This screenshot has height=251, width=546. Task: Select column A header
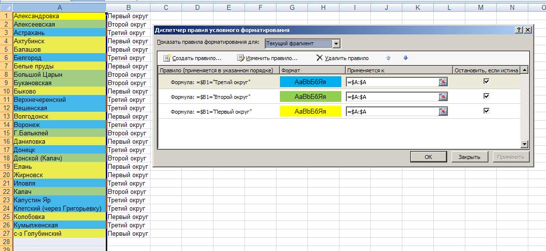59,7
